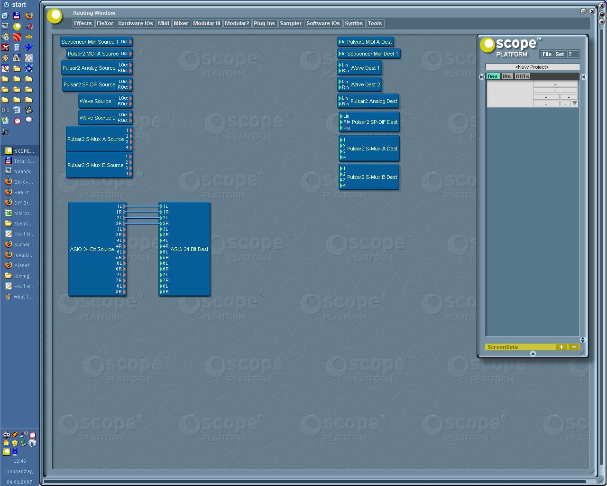Click LOut port of Wave Source 2

pos(130,115)
